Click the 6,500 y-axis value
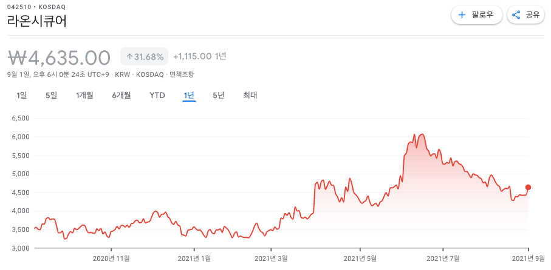Image resolution: width=551 pixels, height=270 pixels. [x=21, y=119]
